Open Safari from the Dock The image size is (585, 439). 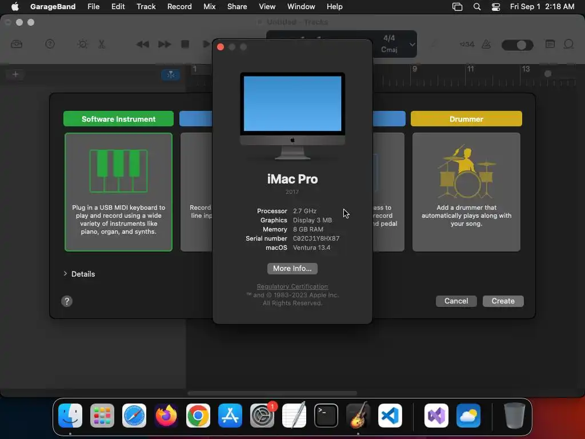(x=134, y=416)
